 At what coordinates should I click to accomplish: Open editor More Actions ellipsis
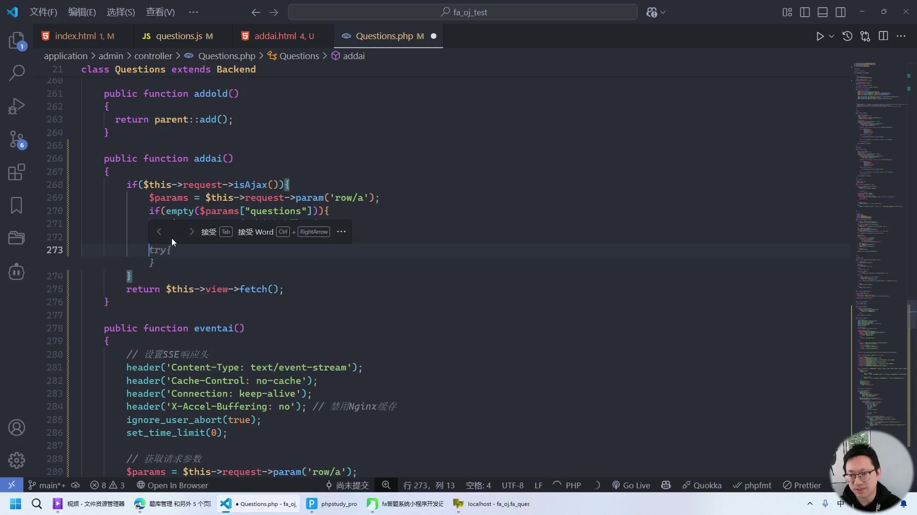click(901, 36)
